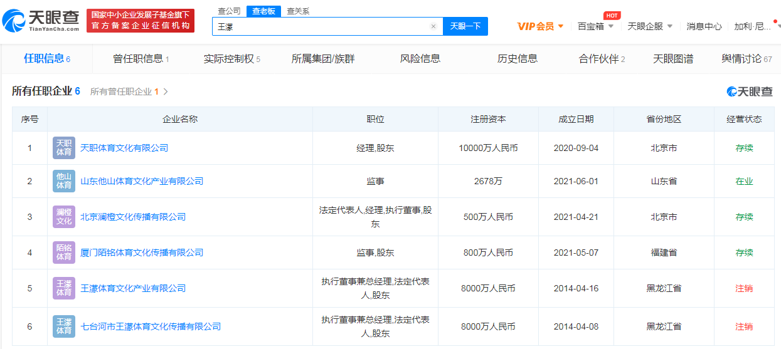Screen dimensions: 781x349
Task: Click the 2021-06-01 date cell
Action: click(x=576, y=181)
